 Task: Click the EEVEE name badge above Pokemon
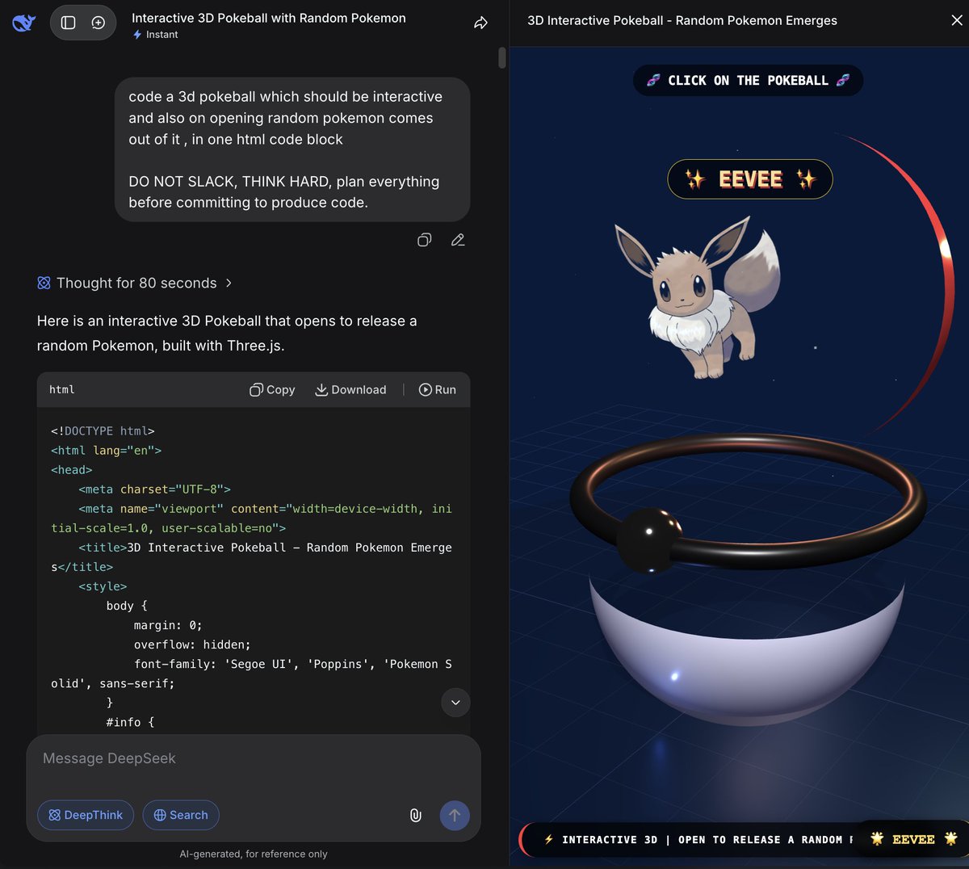point(750,179)
